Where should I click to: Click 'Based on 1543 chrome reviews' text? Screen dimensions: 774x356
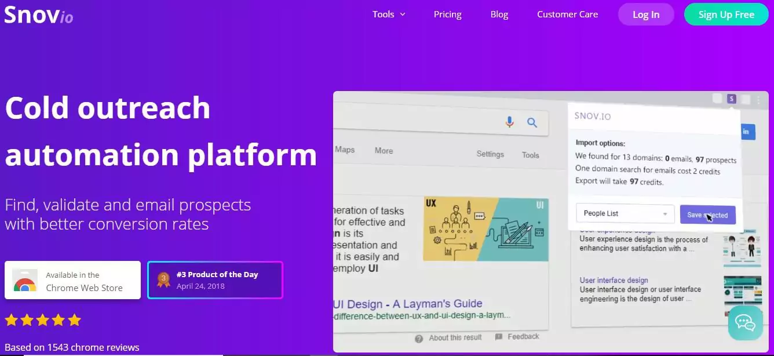tap(72, 347)
